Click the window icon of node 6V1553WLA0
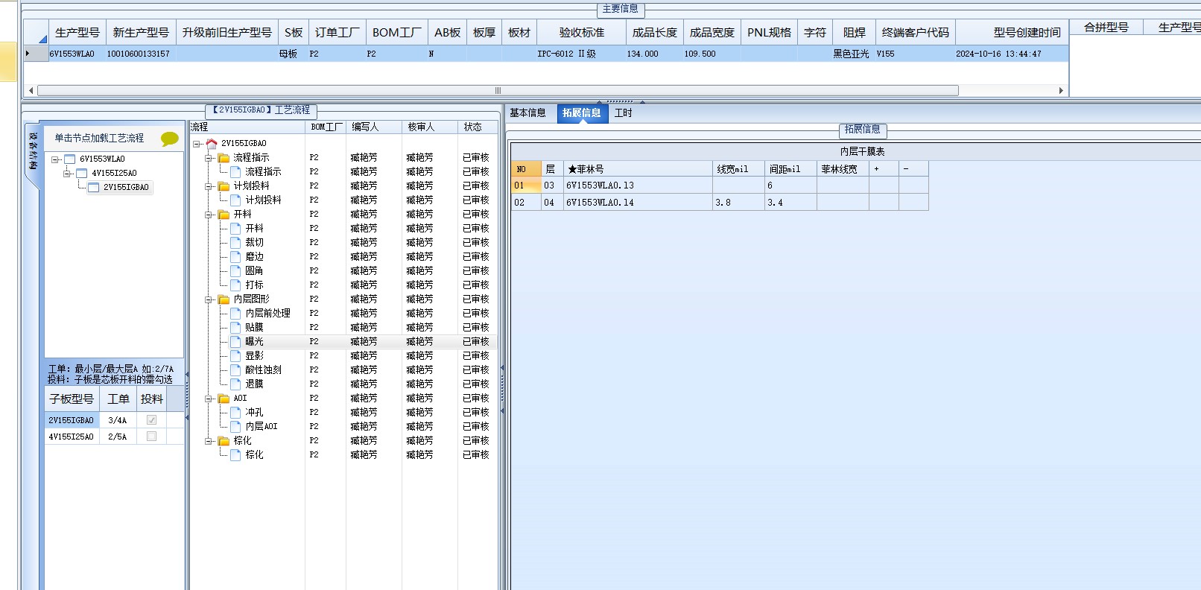 click(x=70, y=159)
